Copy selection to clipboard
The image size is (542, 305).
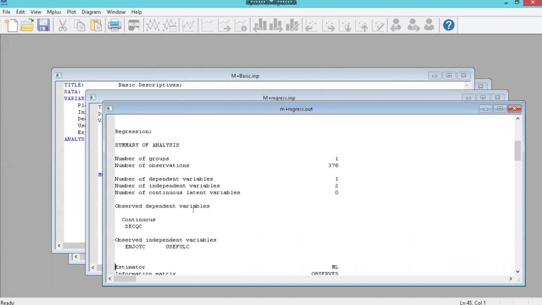pos(80,25)
